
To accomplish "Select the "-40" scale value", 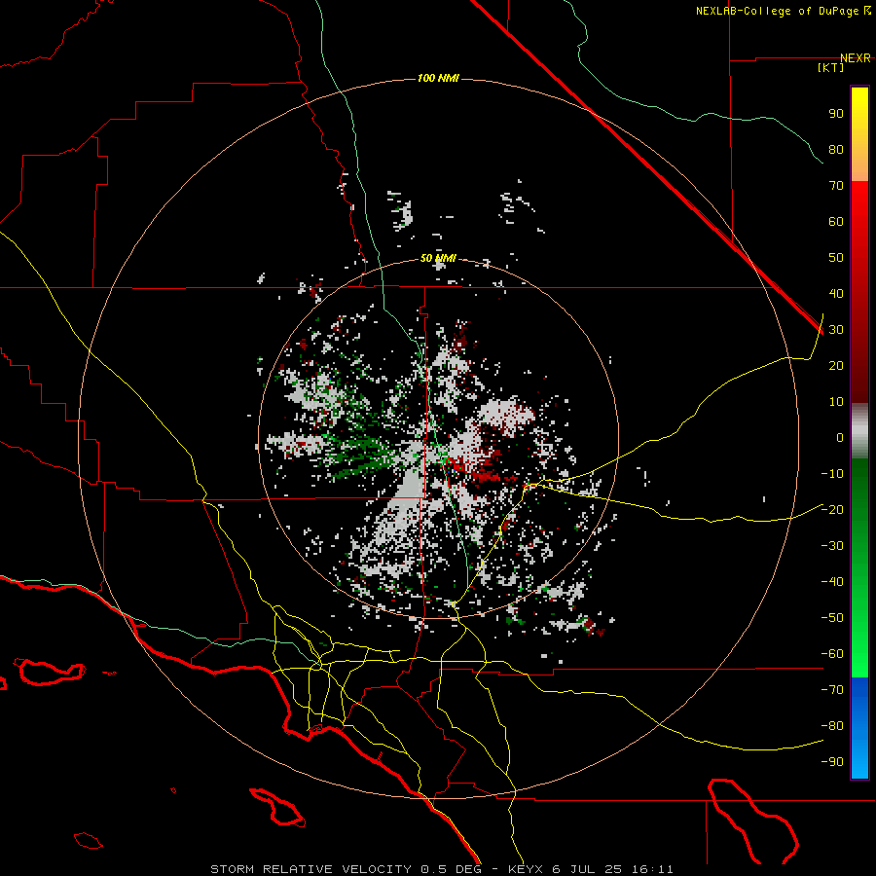I will [x=832, y=582].
